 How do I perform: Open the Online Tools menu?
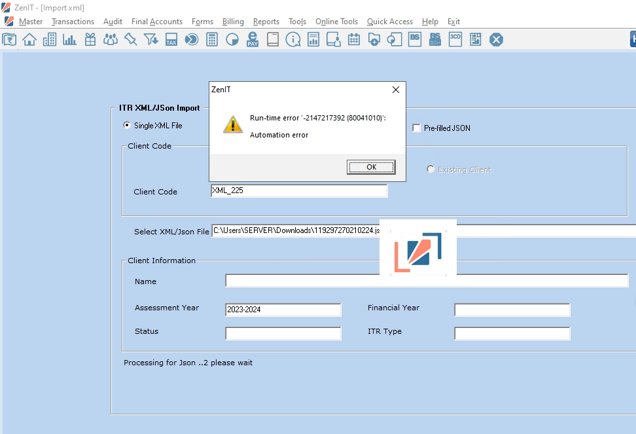337,22
